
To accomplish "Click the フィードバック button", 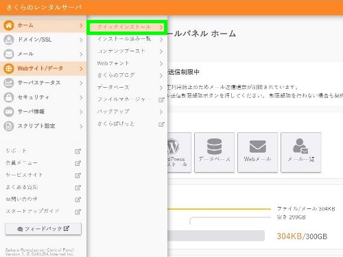I will click(x=43, y=229).
